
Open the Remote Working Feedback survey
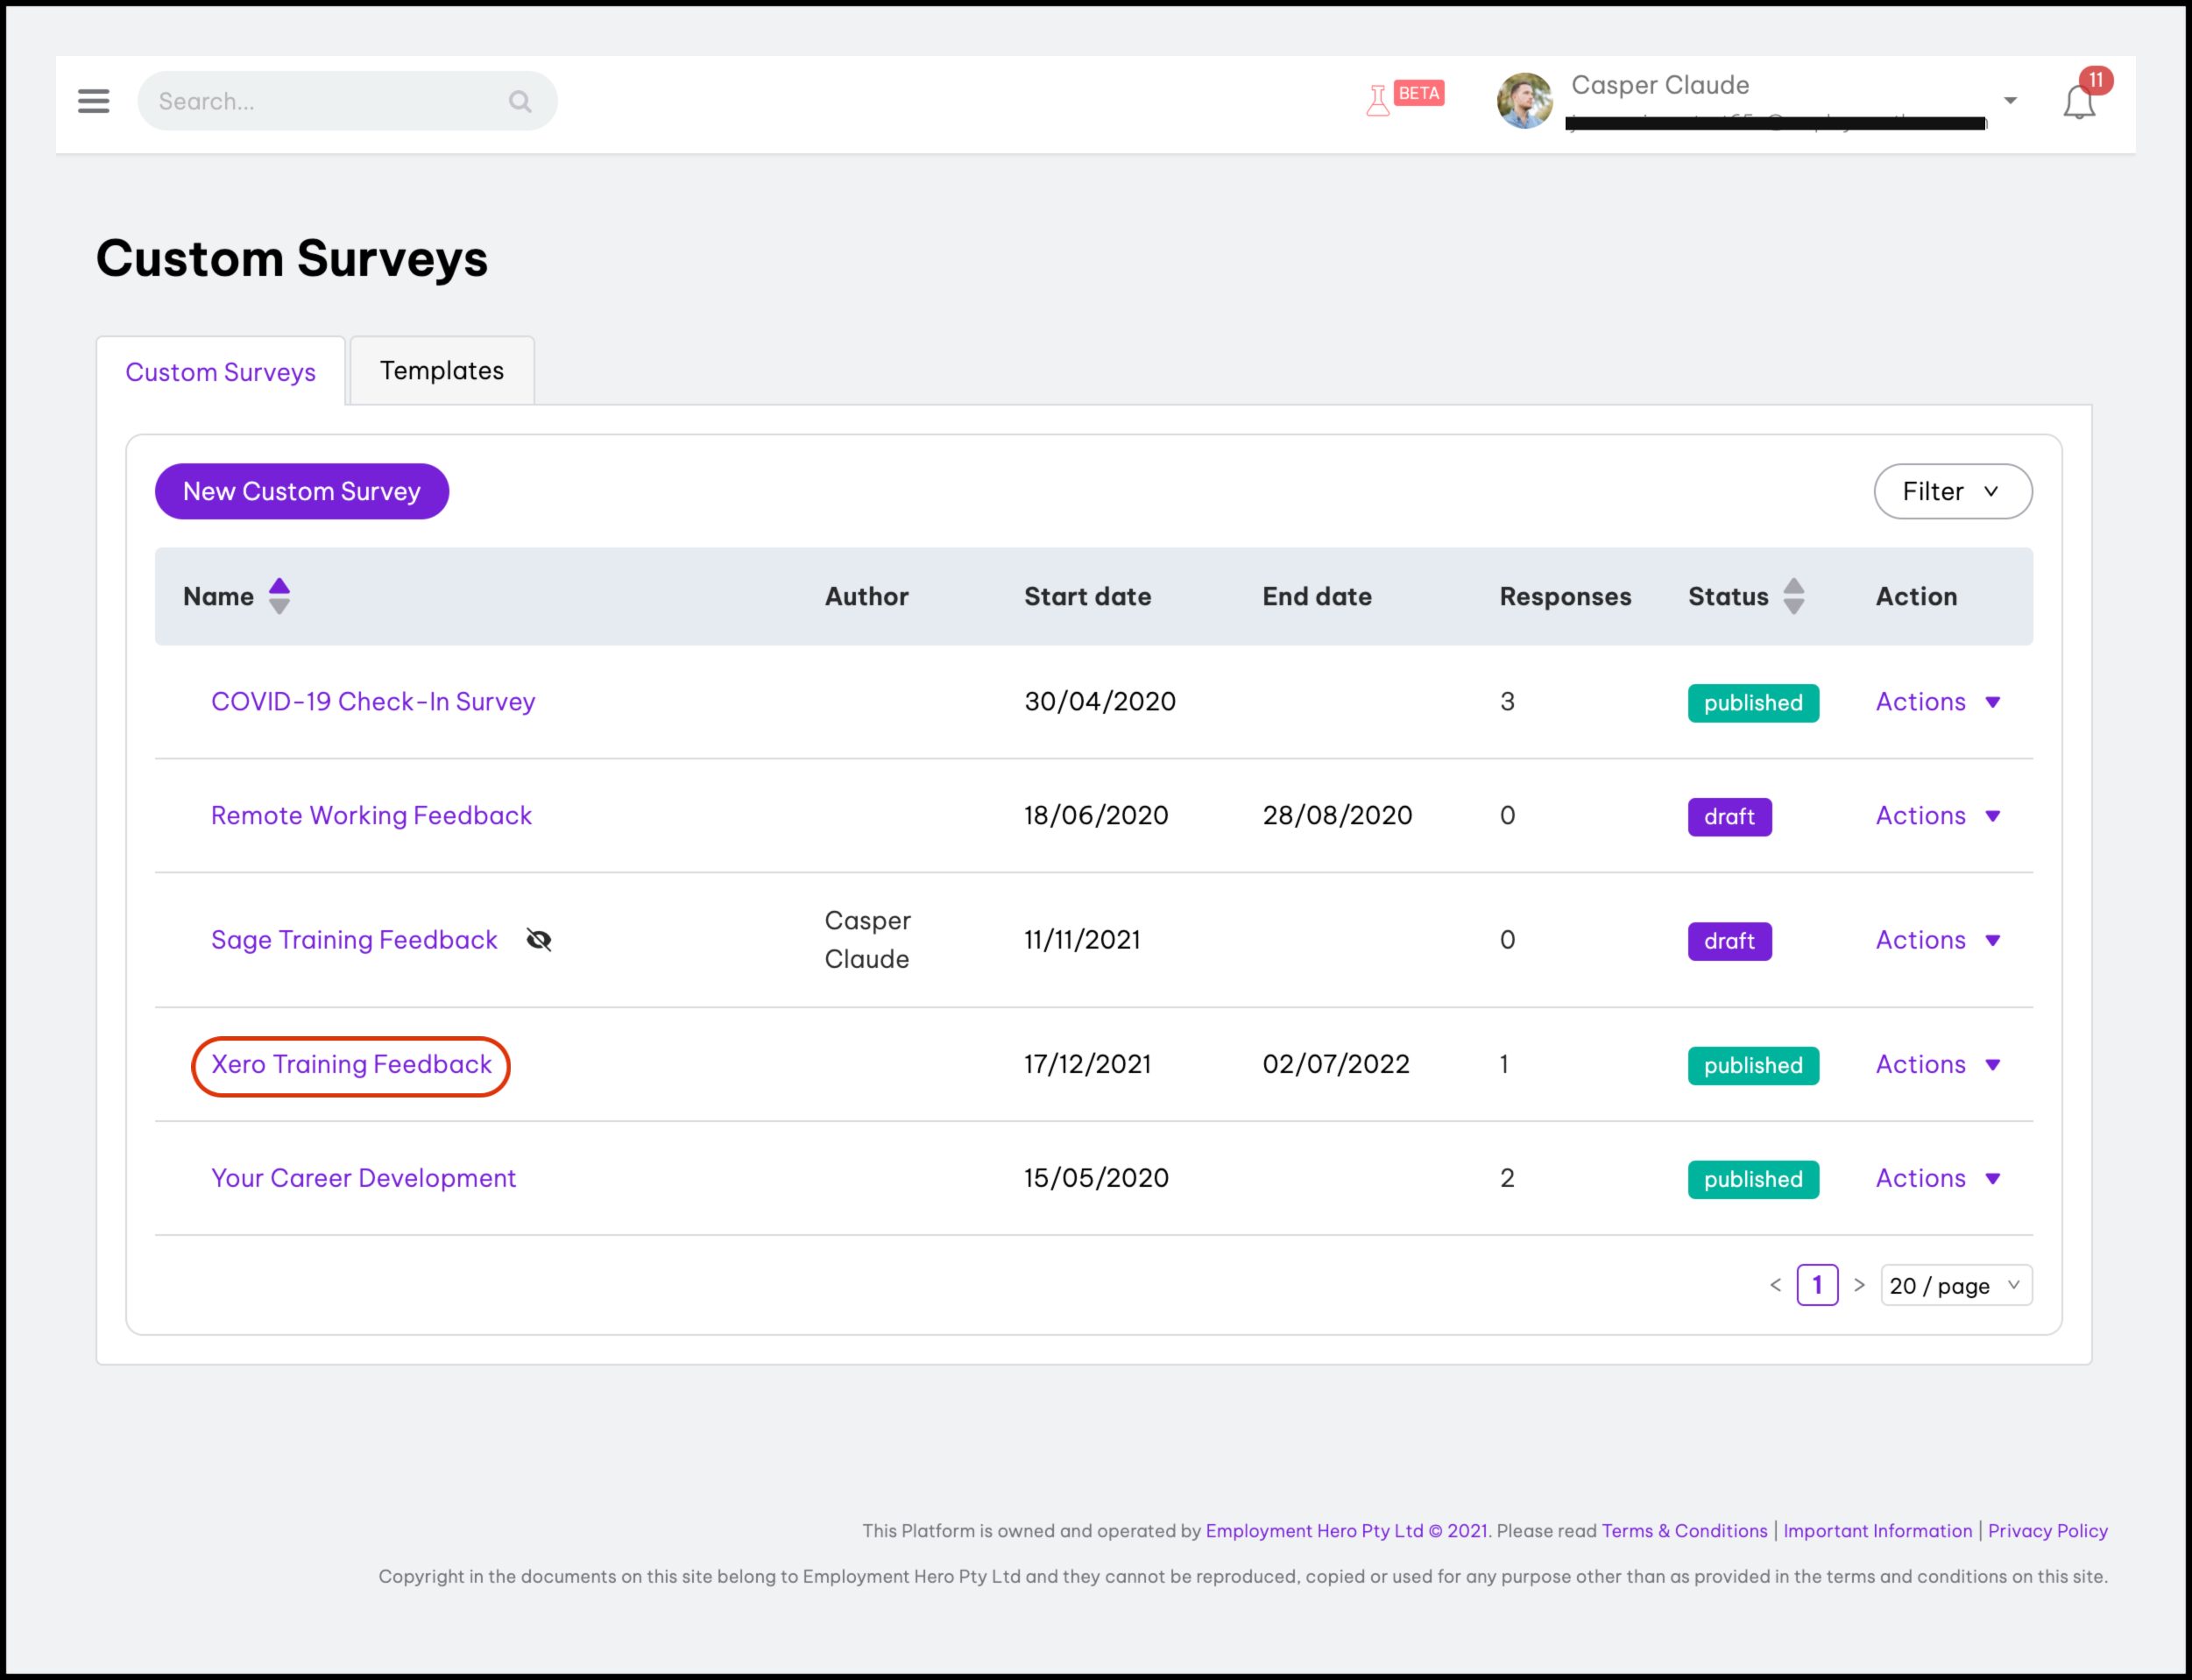pyautogui.click(x=371, y=816)
